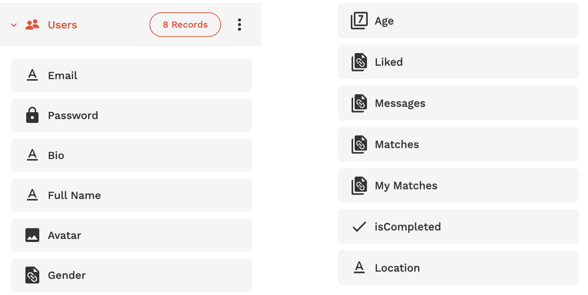
Task: Collapse the Users collection chevron
Action: [14, 25]
